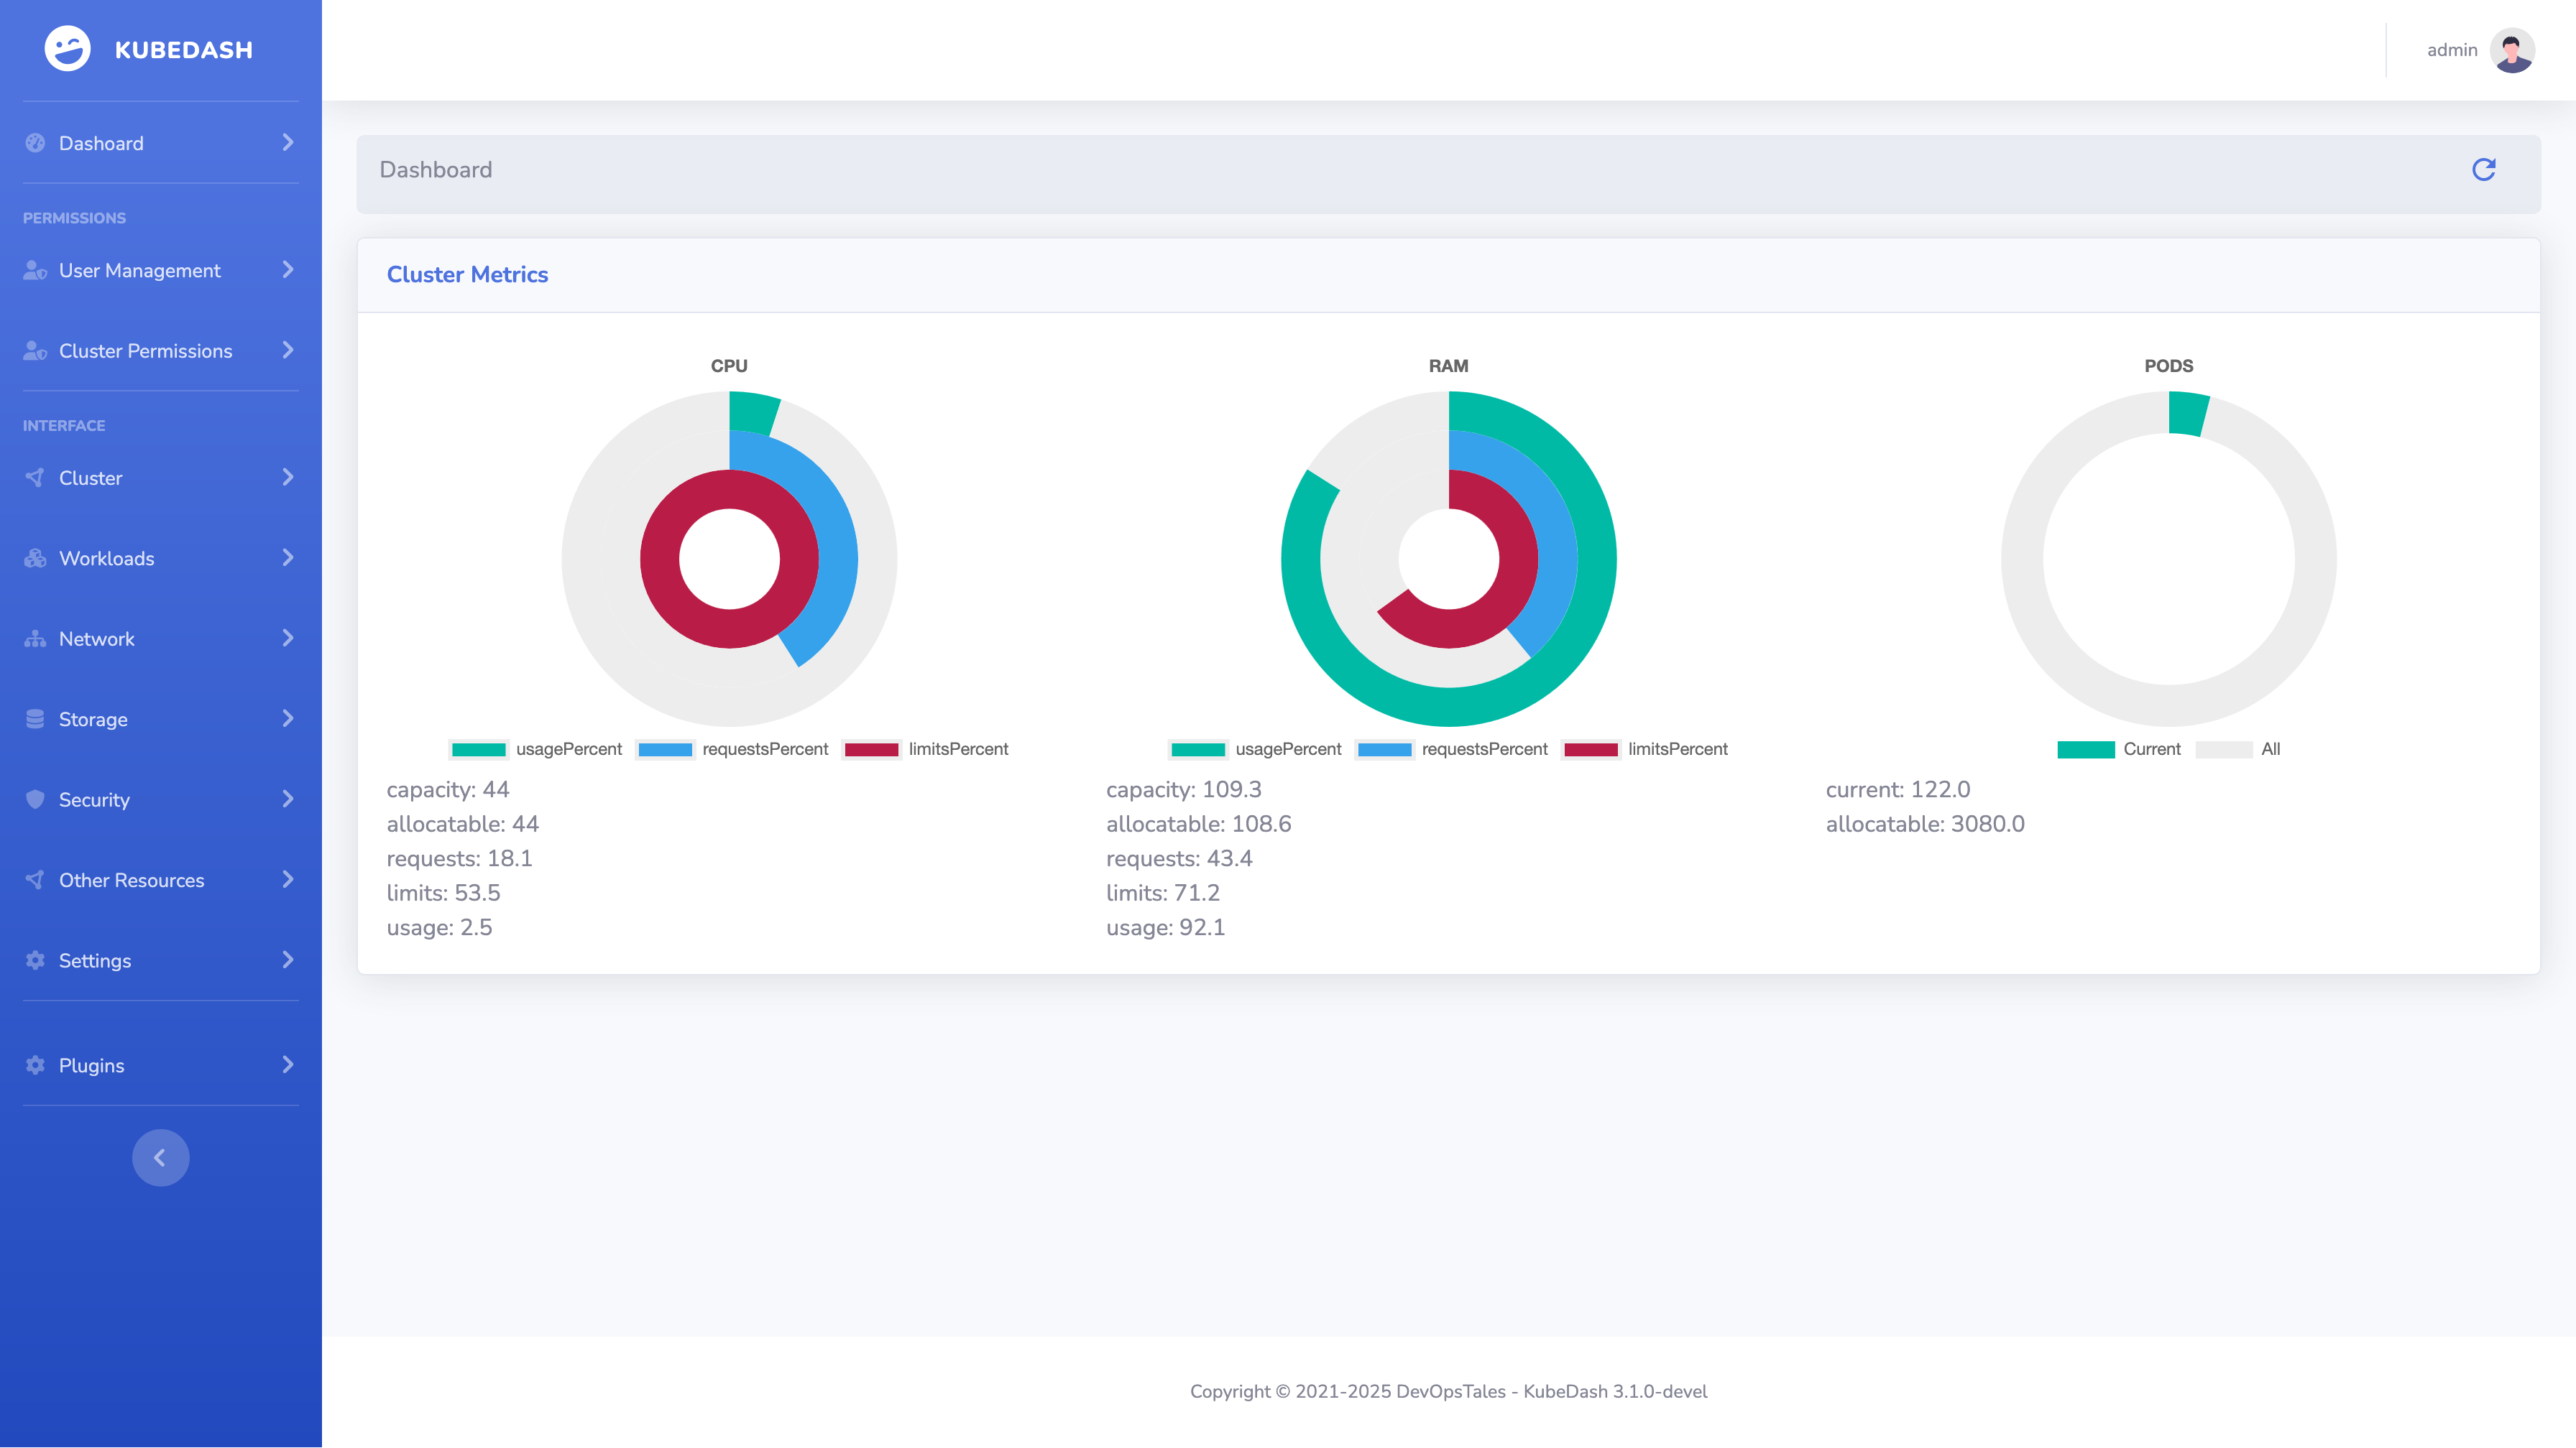Open the Other Resources menu

(x=131, y=879)
